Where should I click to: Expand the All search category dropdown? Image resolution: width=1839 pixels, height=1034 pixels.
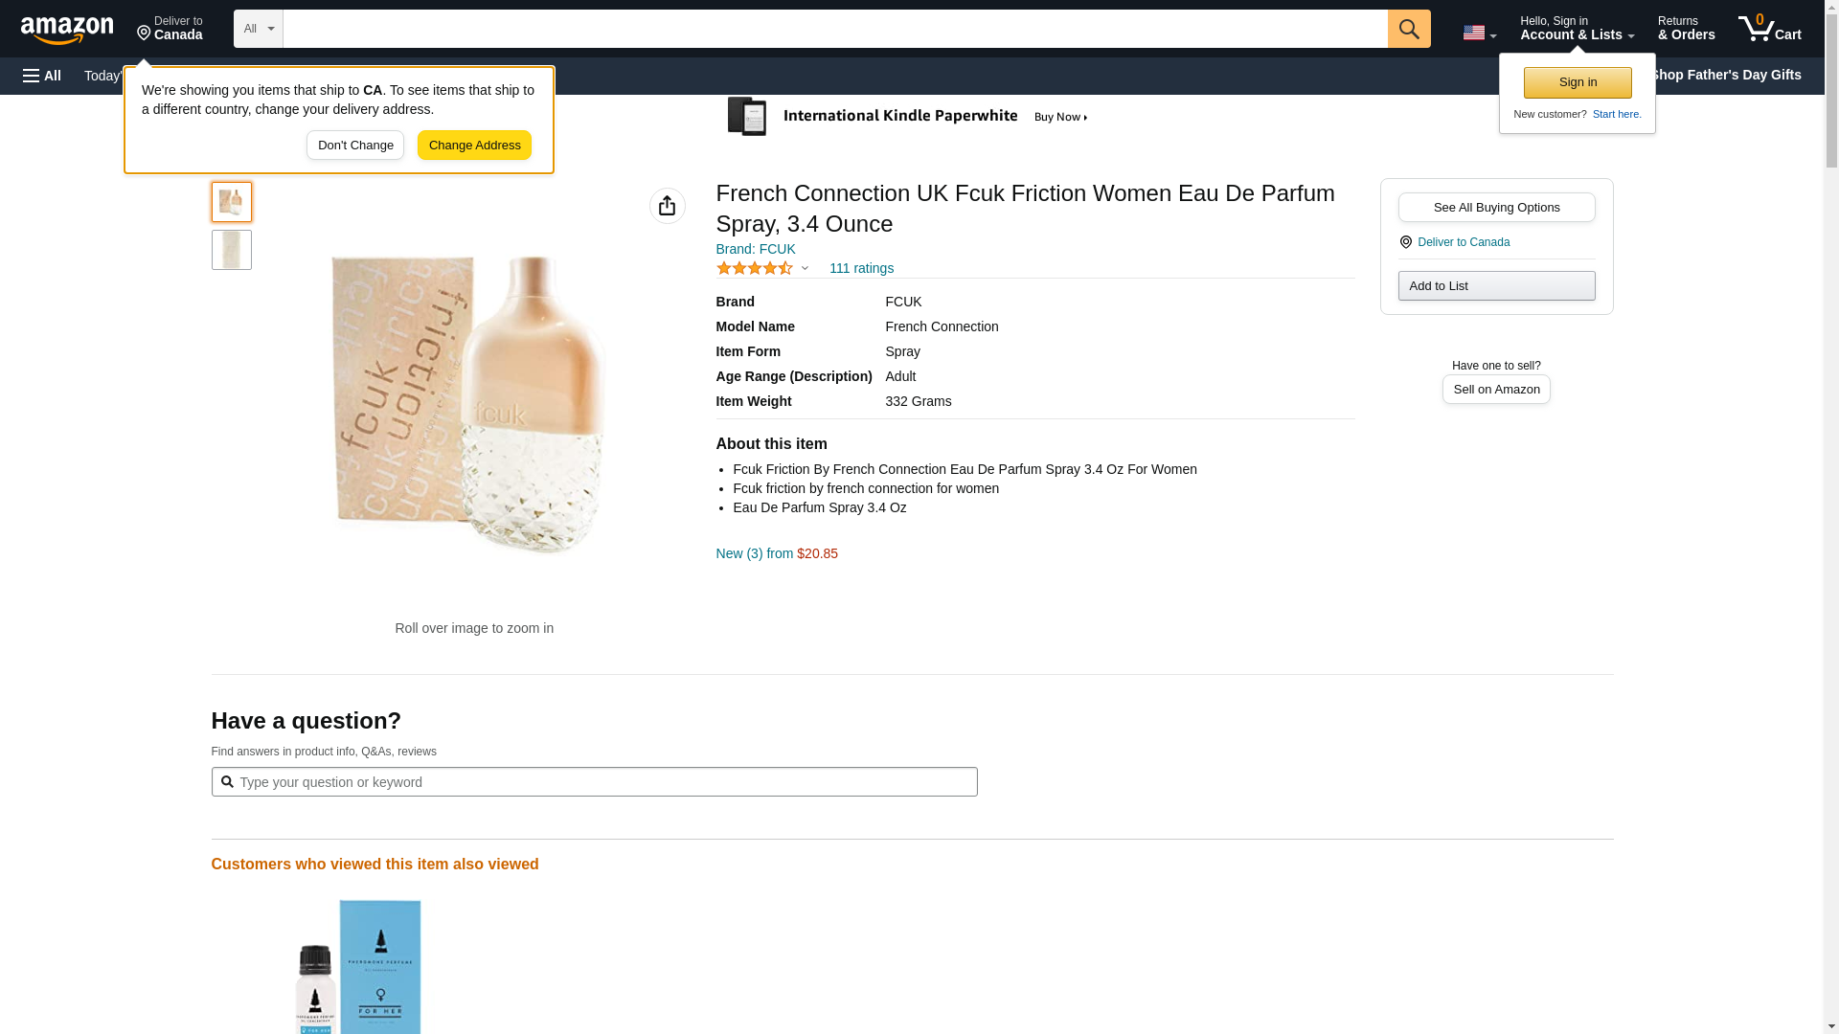[x=258, y=29]
